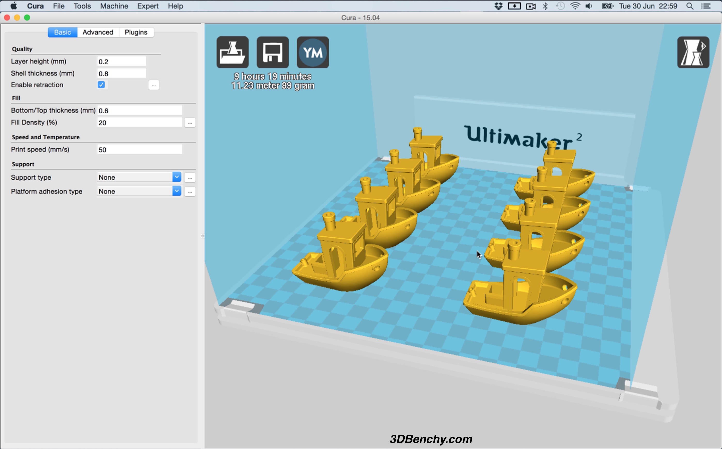
Task: Open the Notification Center list icon
Action: point(706,6)
